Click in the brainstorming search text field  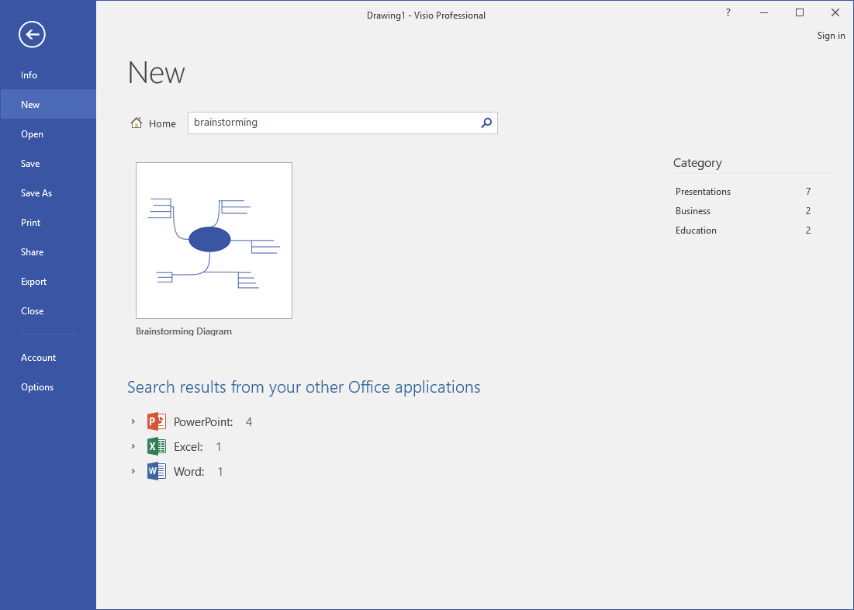(x=334, y=123)
